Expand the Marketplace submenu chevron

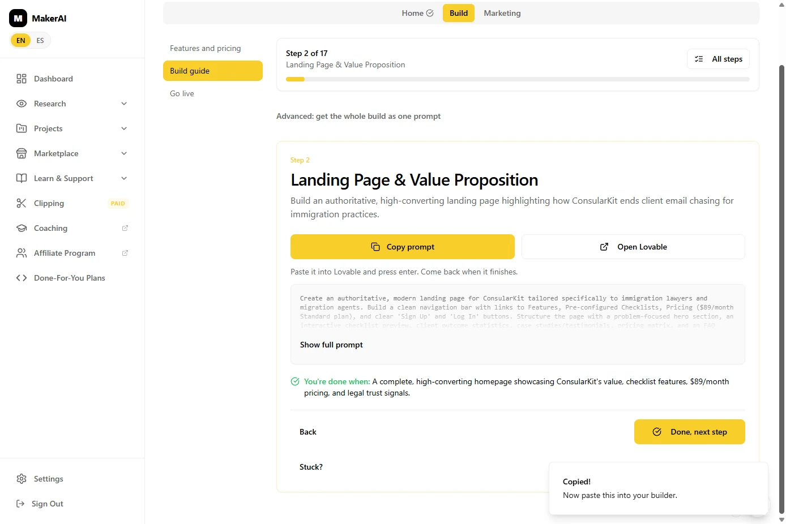(x=124, y=153)
